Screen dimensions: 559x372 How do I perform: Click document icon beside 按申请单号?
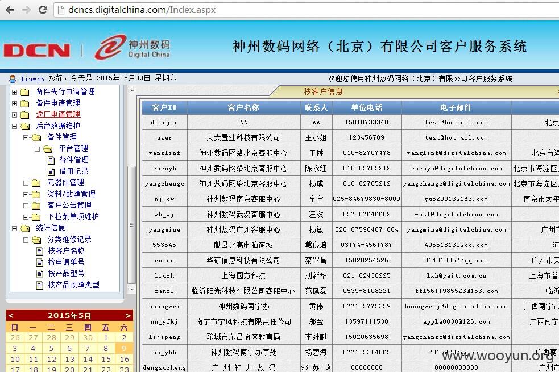point(40,263)
